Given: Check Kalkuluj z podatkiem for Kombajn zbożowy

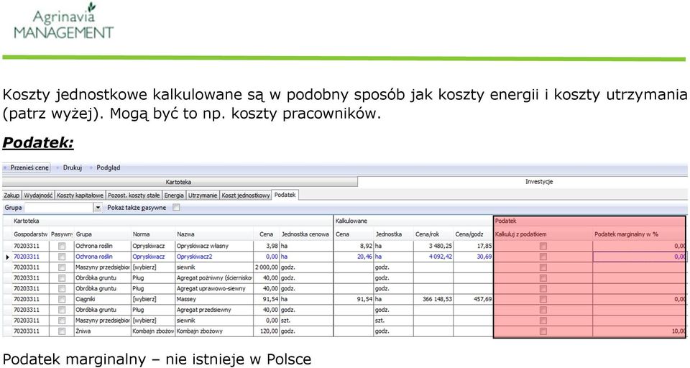Looking at the screenshot, I should coord(543,331).
